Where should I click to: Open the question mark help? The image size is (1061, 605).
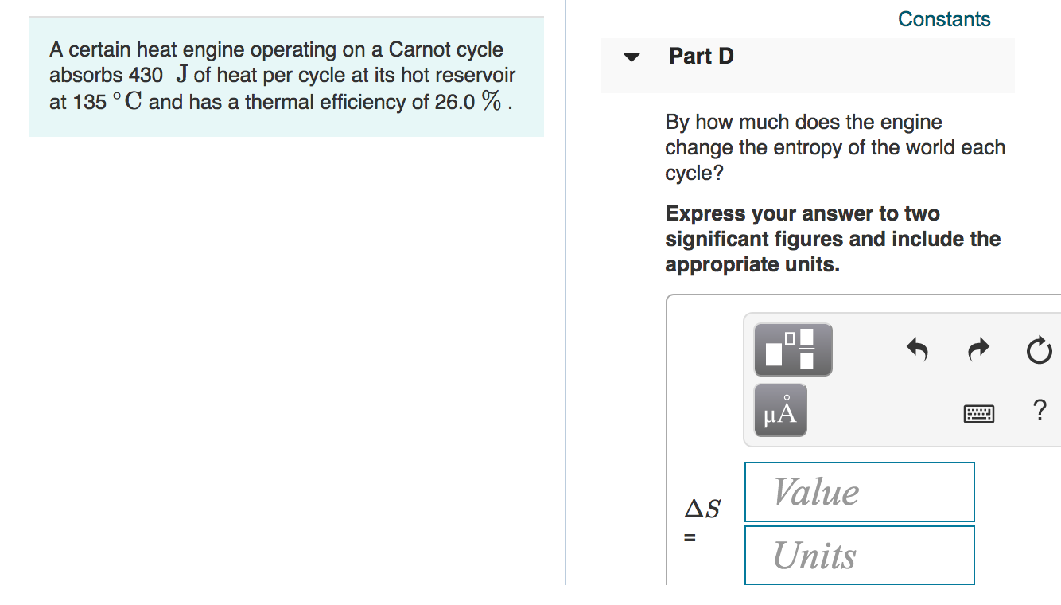click(x=1039, y=410)
